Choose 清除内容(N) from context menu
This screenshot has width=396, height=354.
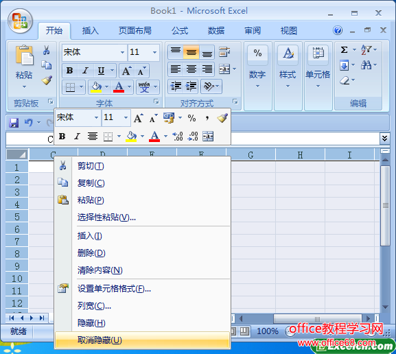142,270
